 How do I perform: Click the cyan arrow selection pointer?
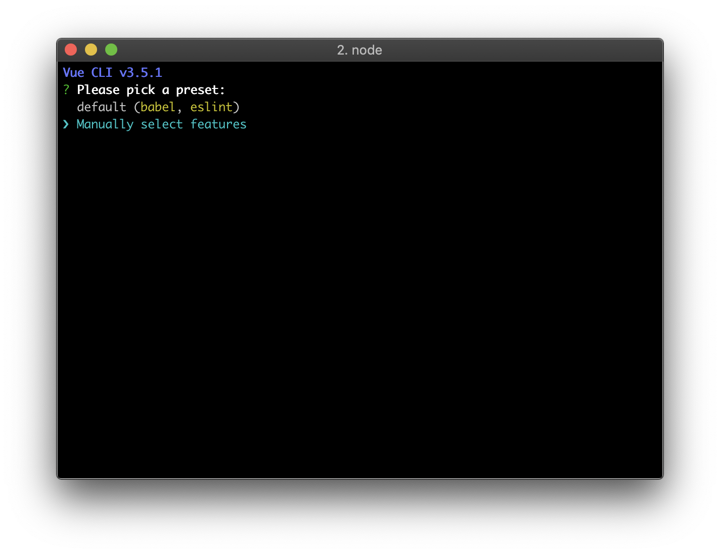pyautogui.click(x=66, y=124)
